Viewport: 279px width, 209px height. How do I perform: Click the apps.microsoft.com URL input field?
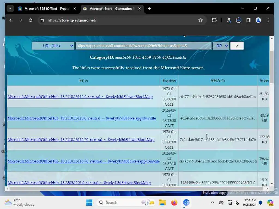point(143,46)
